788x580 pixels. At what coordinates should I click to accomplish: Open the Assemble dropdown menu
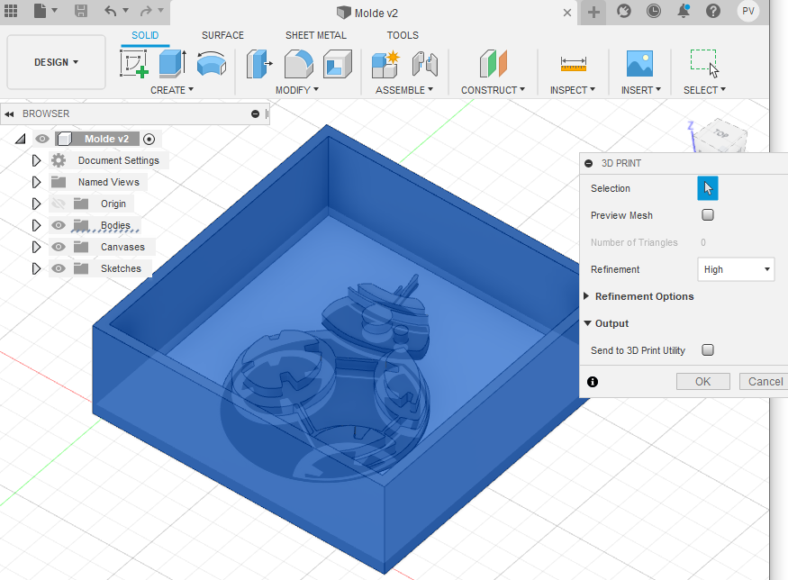pos(404,90)
